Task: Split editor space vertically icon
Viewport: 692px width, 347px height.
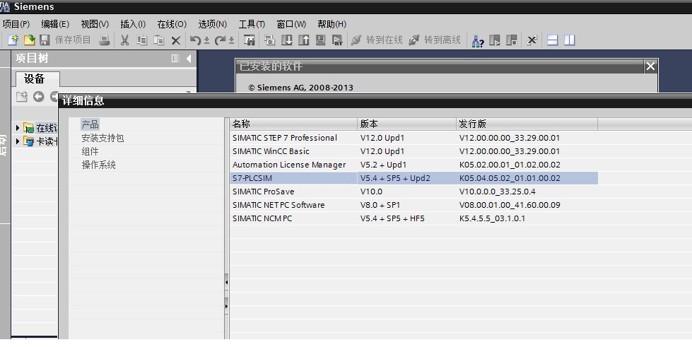Action: [x=569, y=40]
